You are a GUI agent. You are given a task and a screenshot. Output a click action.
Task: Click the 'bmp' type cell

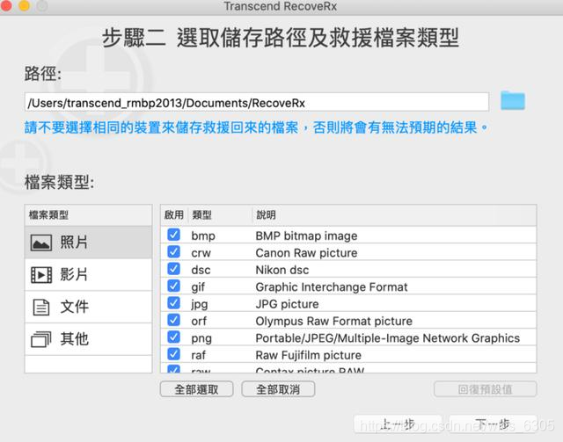[203, 236]
